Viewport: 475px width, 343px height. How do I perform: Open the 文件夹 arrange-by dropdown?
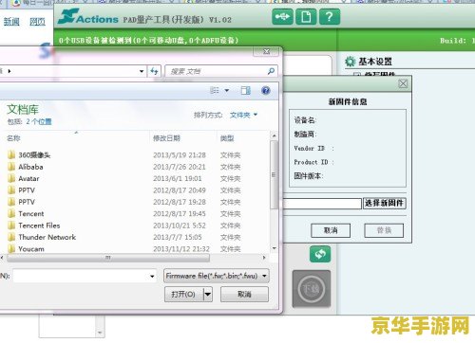(x=243, y=115)
